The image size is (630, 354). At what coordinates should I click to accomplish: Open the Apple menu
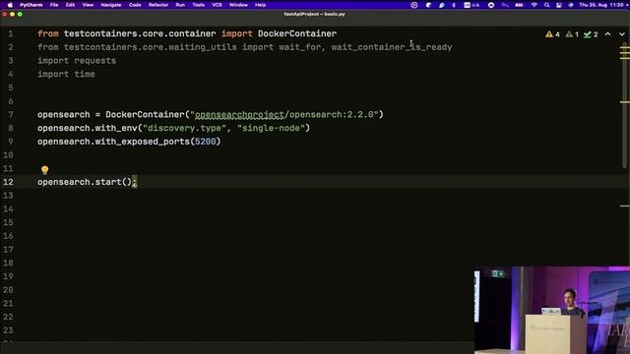coord(10,5)
